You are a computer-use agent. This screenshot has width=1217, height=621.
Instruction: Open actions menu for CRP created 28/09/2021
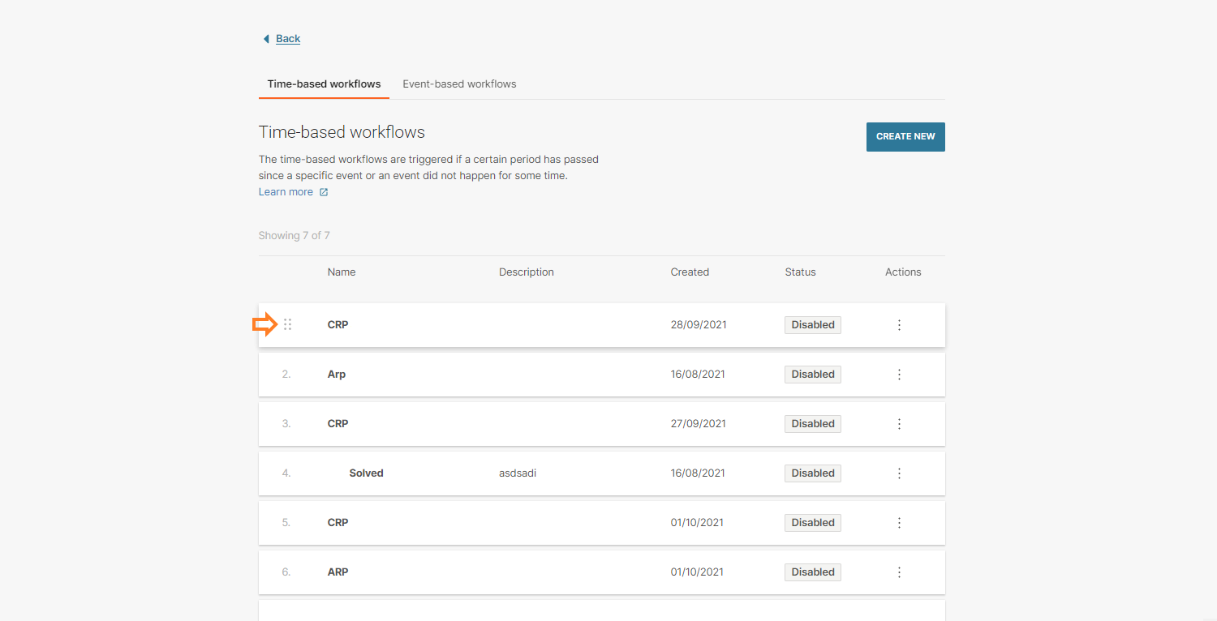[899, 325]
